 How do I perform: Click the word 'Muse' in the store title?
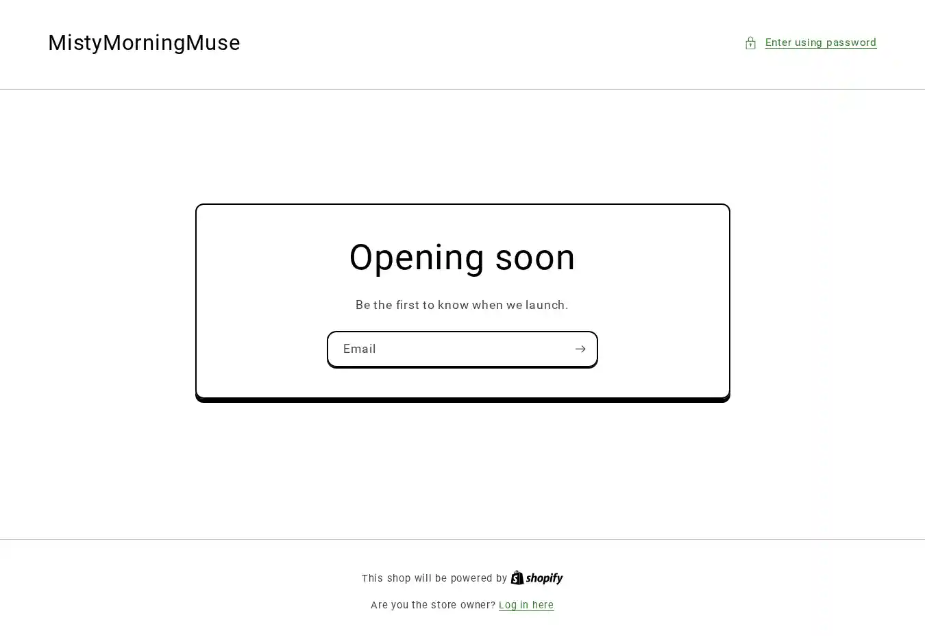tap(212, 42)
